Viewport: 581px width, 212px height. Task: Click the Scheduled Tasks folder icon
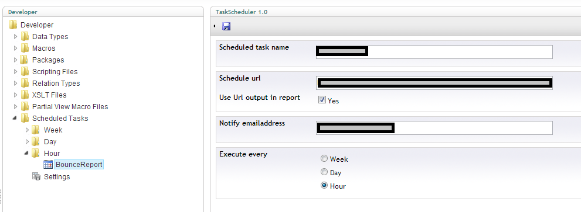click(25, 118)
